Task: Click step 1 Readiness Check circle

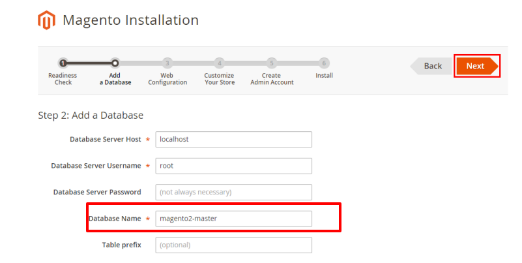Action: (x=63, y=63)
